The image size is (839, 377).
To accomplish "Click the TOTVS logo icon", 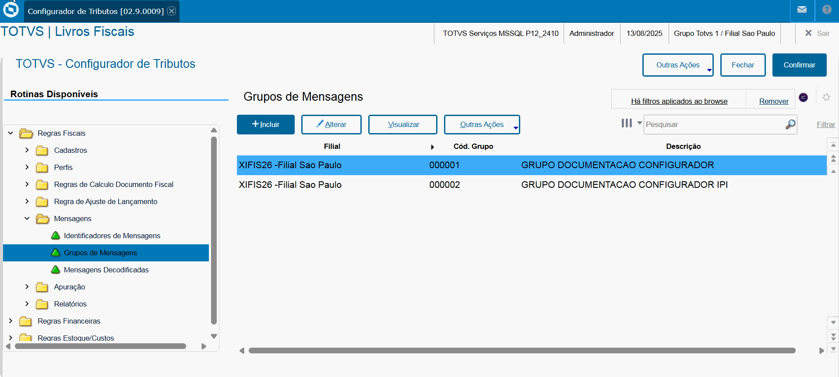I will [x=11, y=10].
